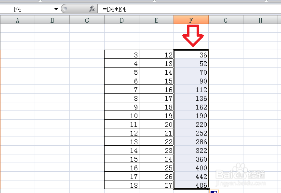Click cell with value 252

click(191, 133)
